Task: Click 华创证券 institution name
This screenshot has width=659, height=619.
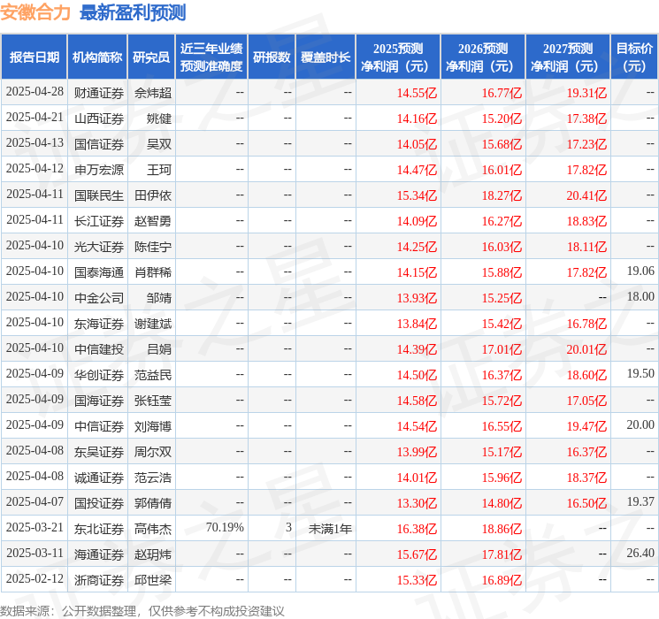Action: [x=99, y=375]
